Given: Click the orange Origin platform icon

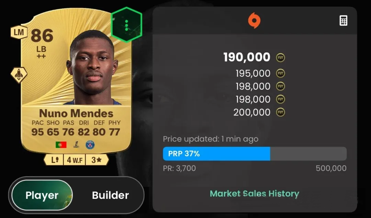Looking at the screenshot, I should click(254, 20).
